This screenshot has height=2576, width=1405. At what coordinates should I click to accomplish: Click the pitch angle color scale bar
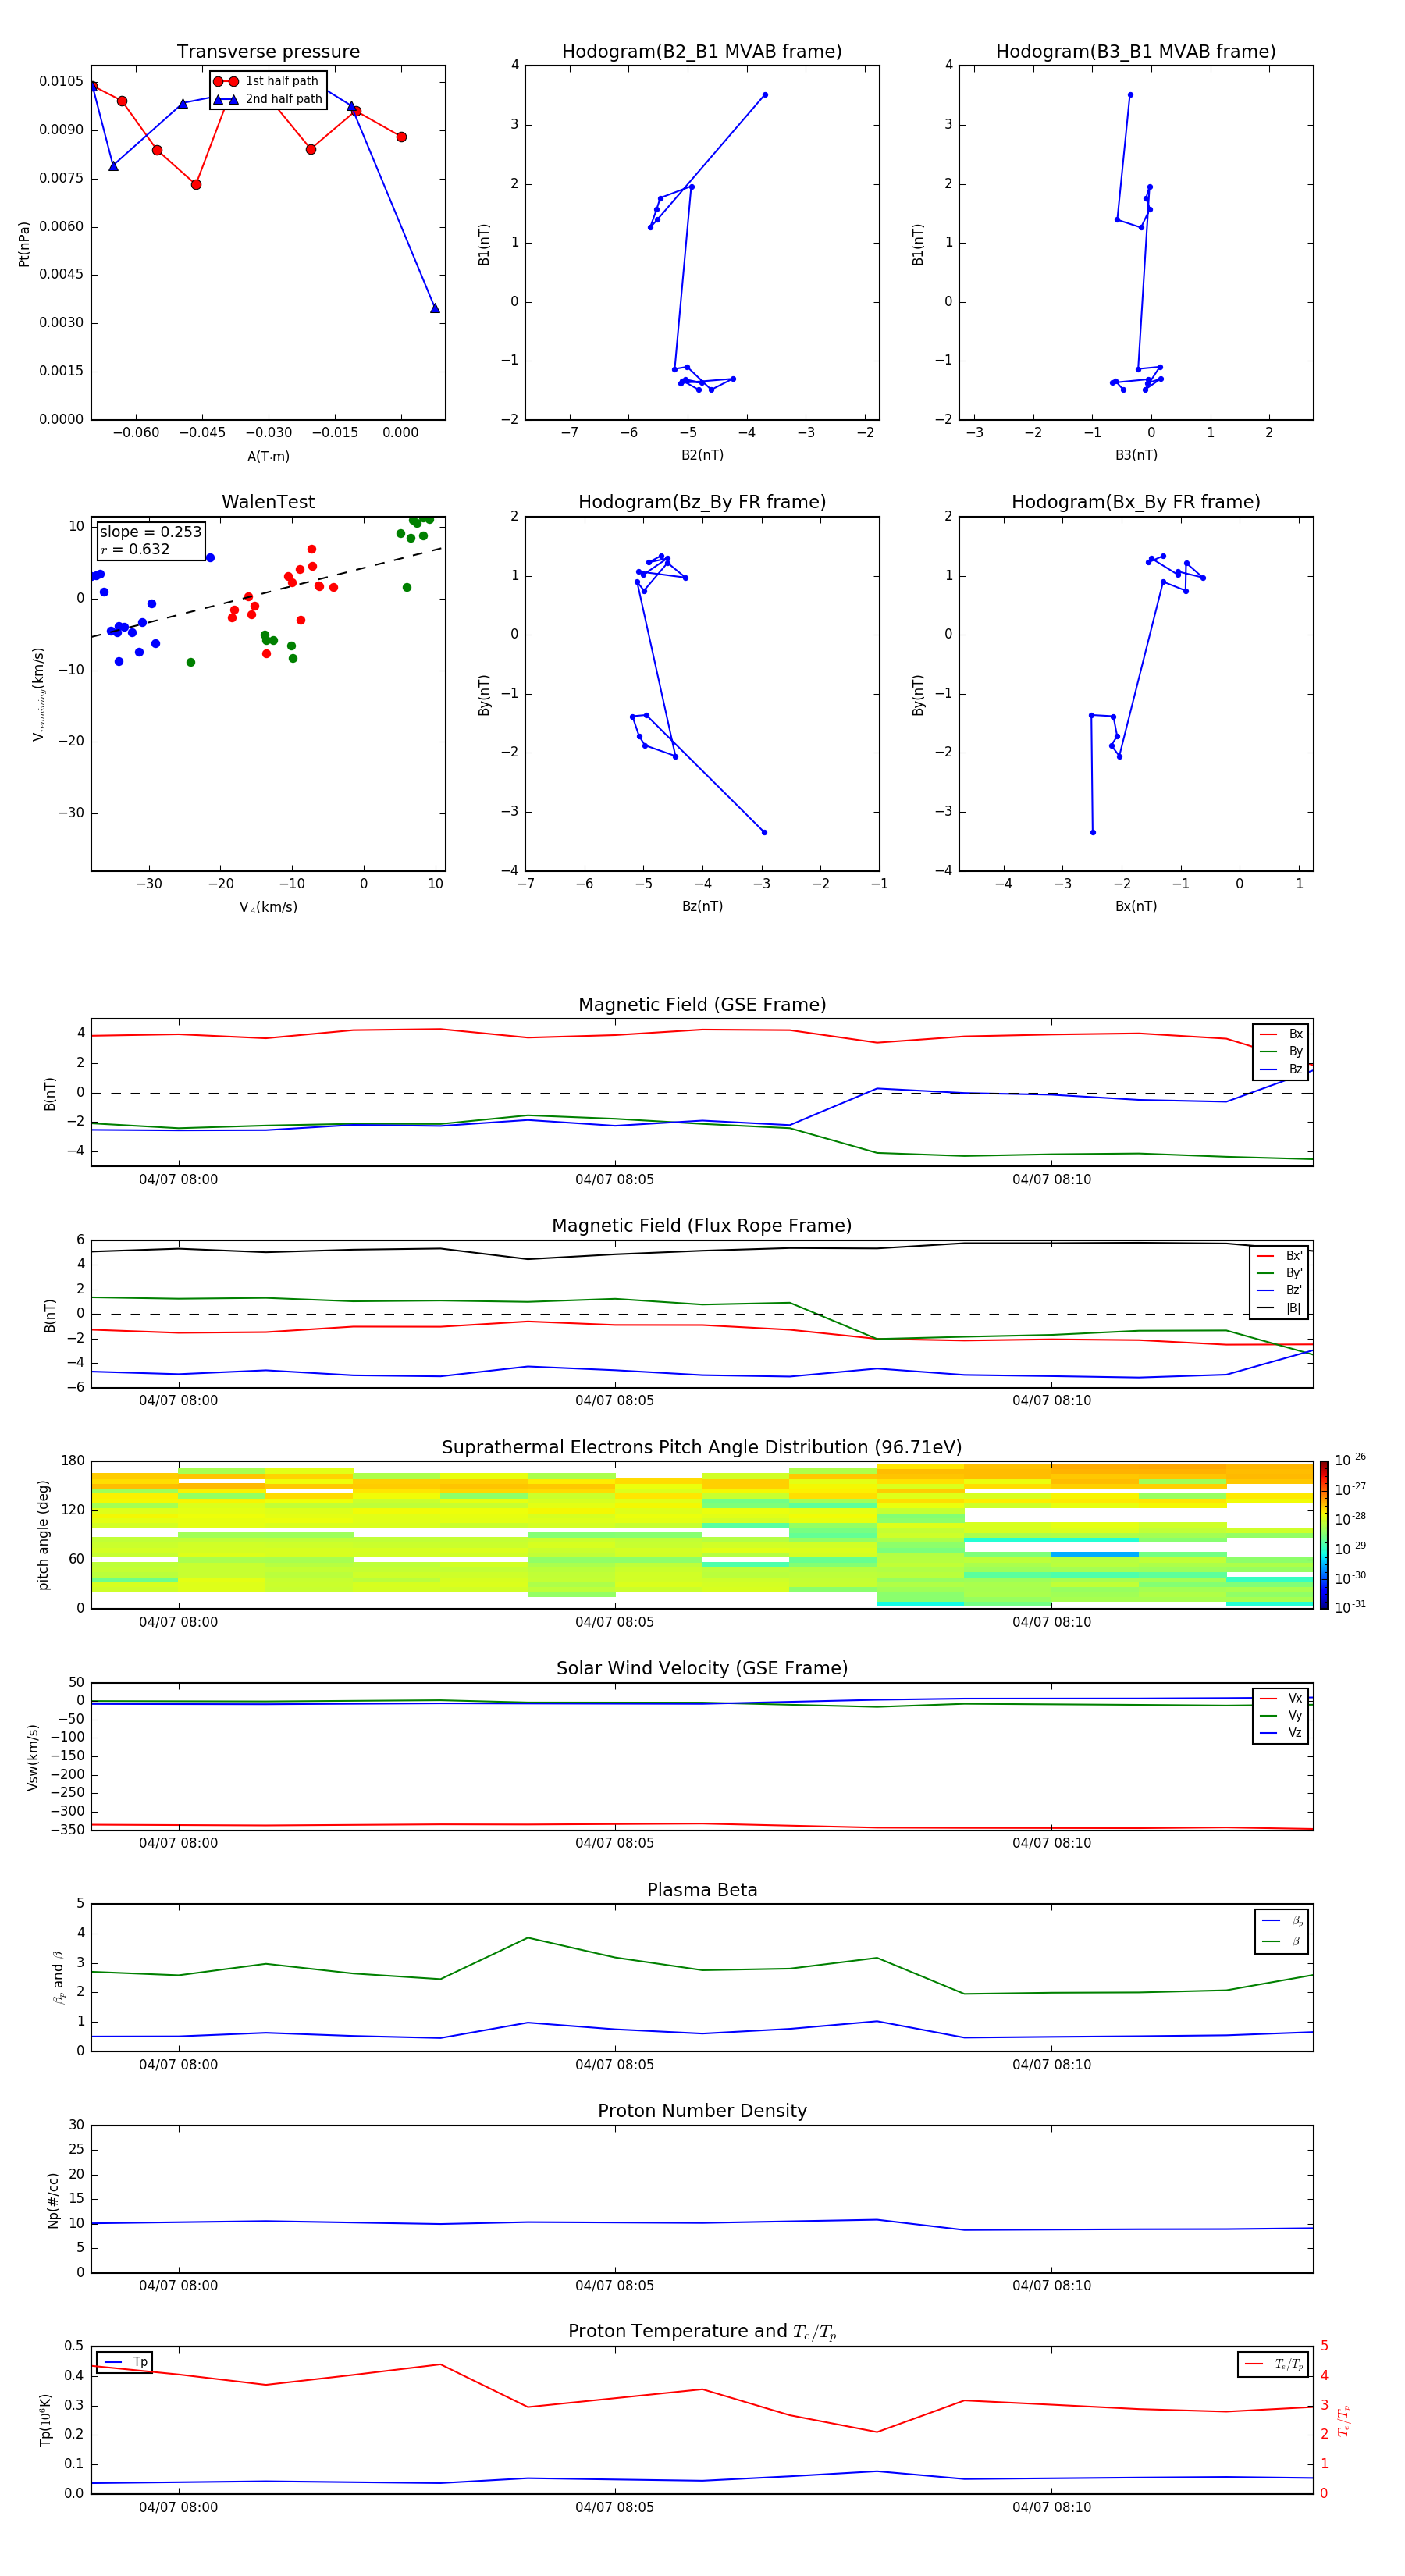tap(1324, 1535)
